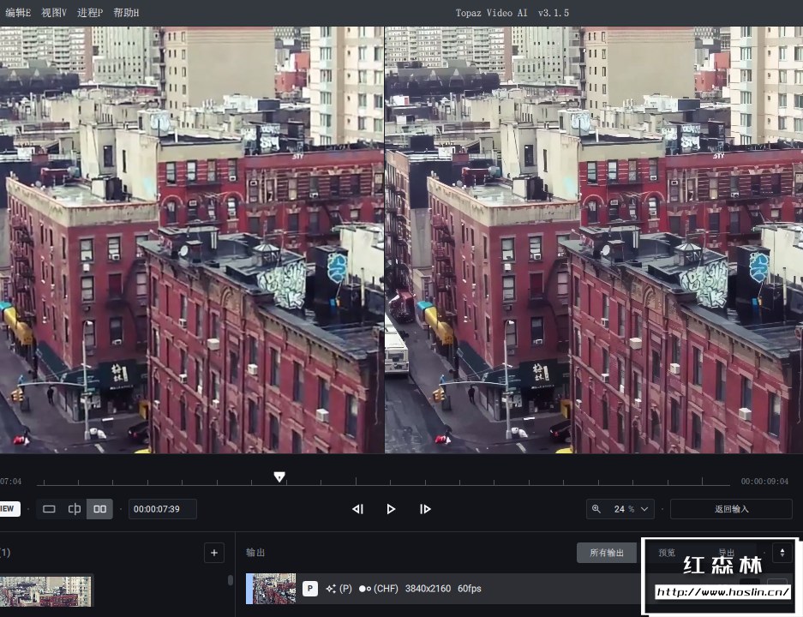Viewport: 803px width, 617px height.
Task: Click the 输出 panel label
Action: (255, 553)
